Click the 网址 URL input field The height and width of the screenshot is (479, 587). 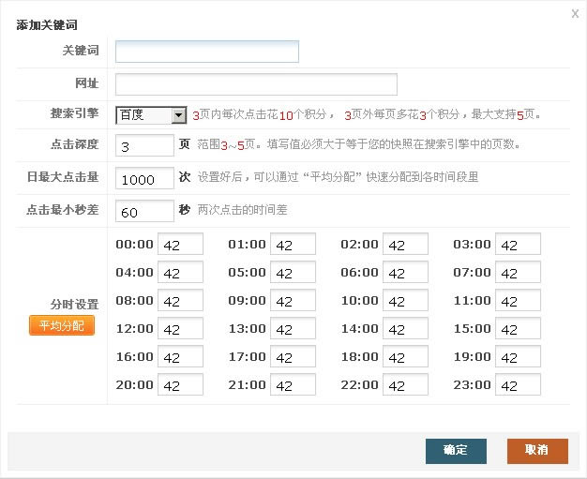click(256, 84)
